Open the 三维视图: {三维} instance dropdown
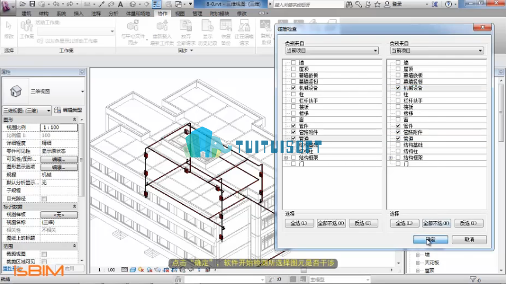 click(x=27, y=110)
